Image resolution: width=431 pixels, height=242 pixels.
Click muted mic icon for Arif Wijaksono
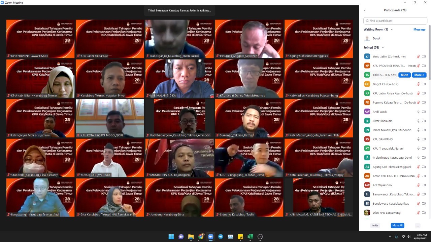coord(418,185)
